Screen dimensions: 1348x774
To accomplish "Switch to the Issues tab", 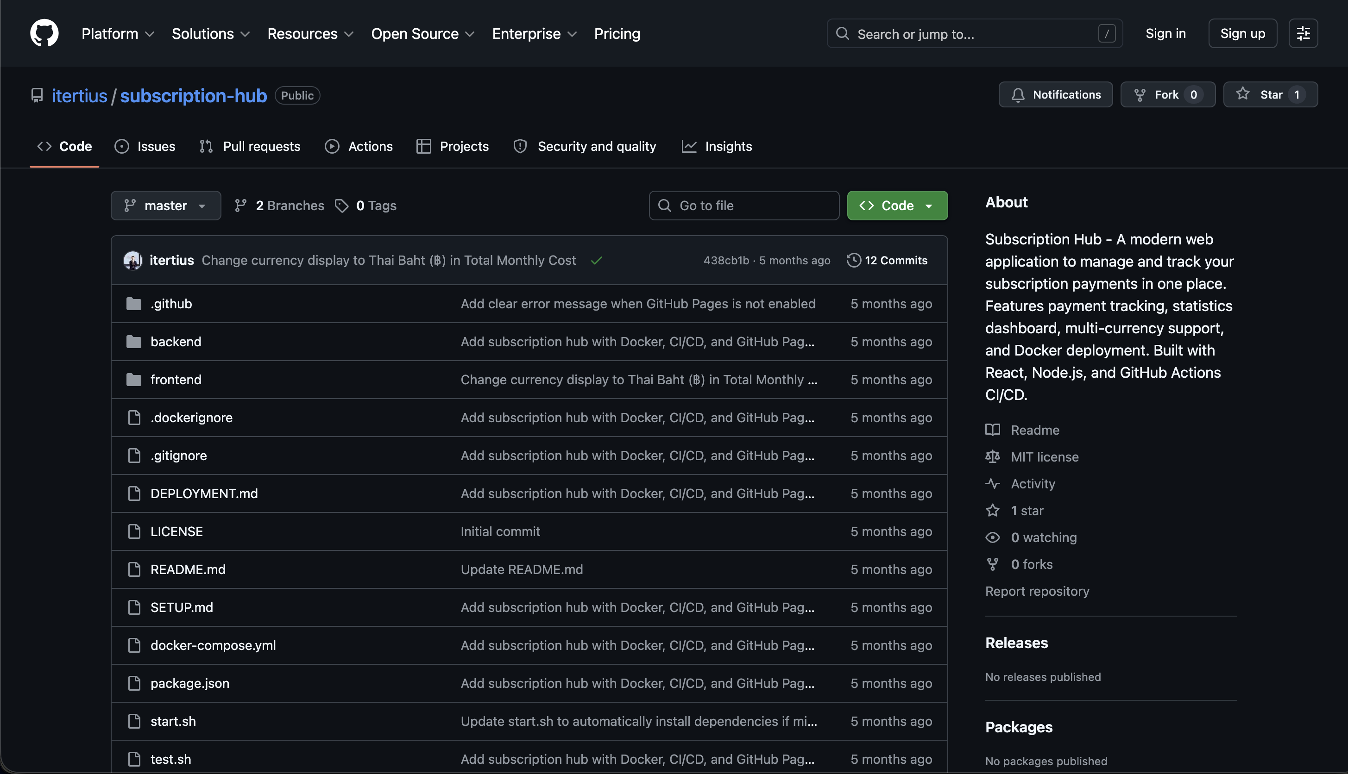I will 145,146.
